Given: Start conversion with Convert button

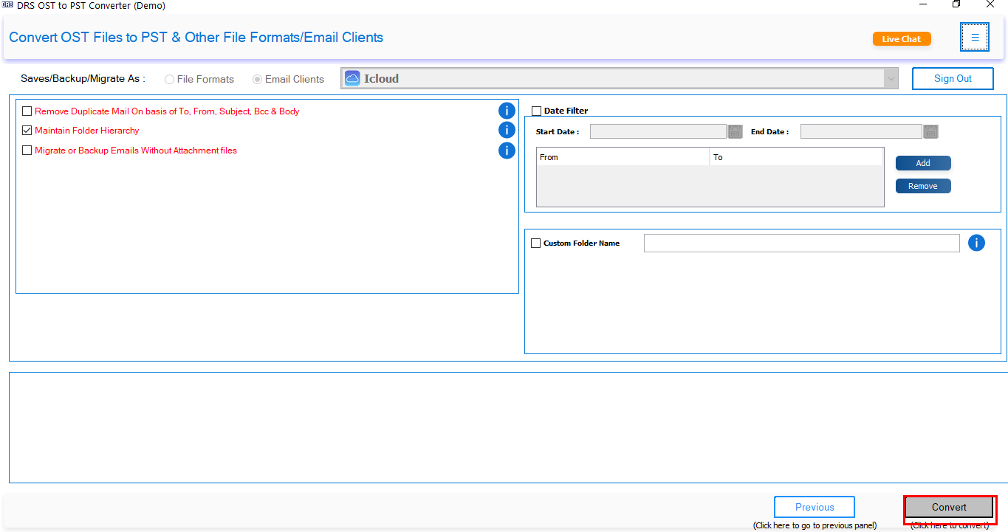Looking at the screenshot, I should [x=949, y=507].
